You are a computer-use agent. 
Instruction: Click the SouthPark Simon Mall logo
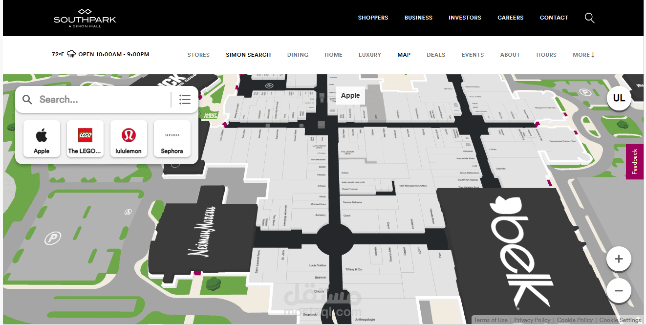click(x=85, y=18)
